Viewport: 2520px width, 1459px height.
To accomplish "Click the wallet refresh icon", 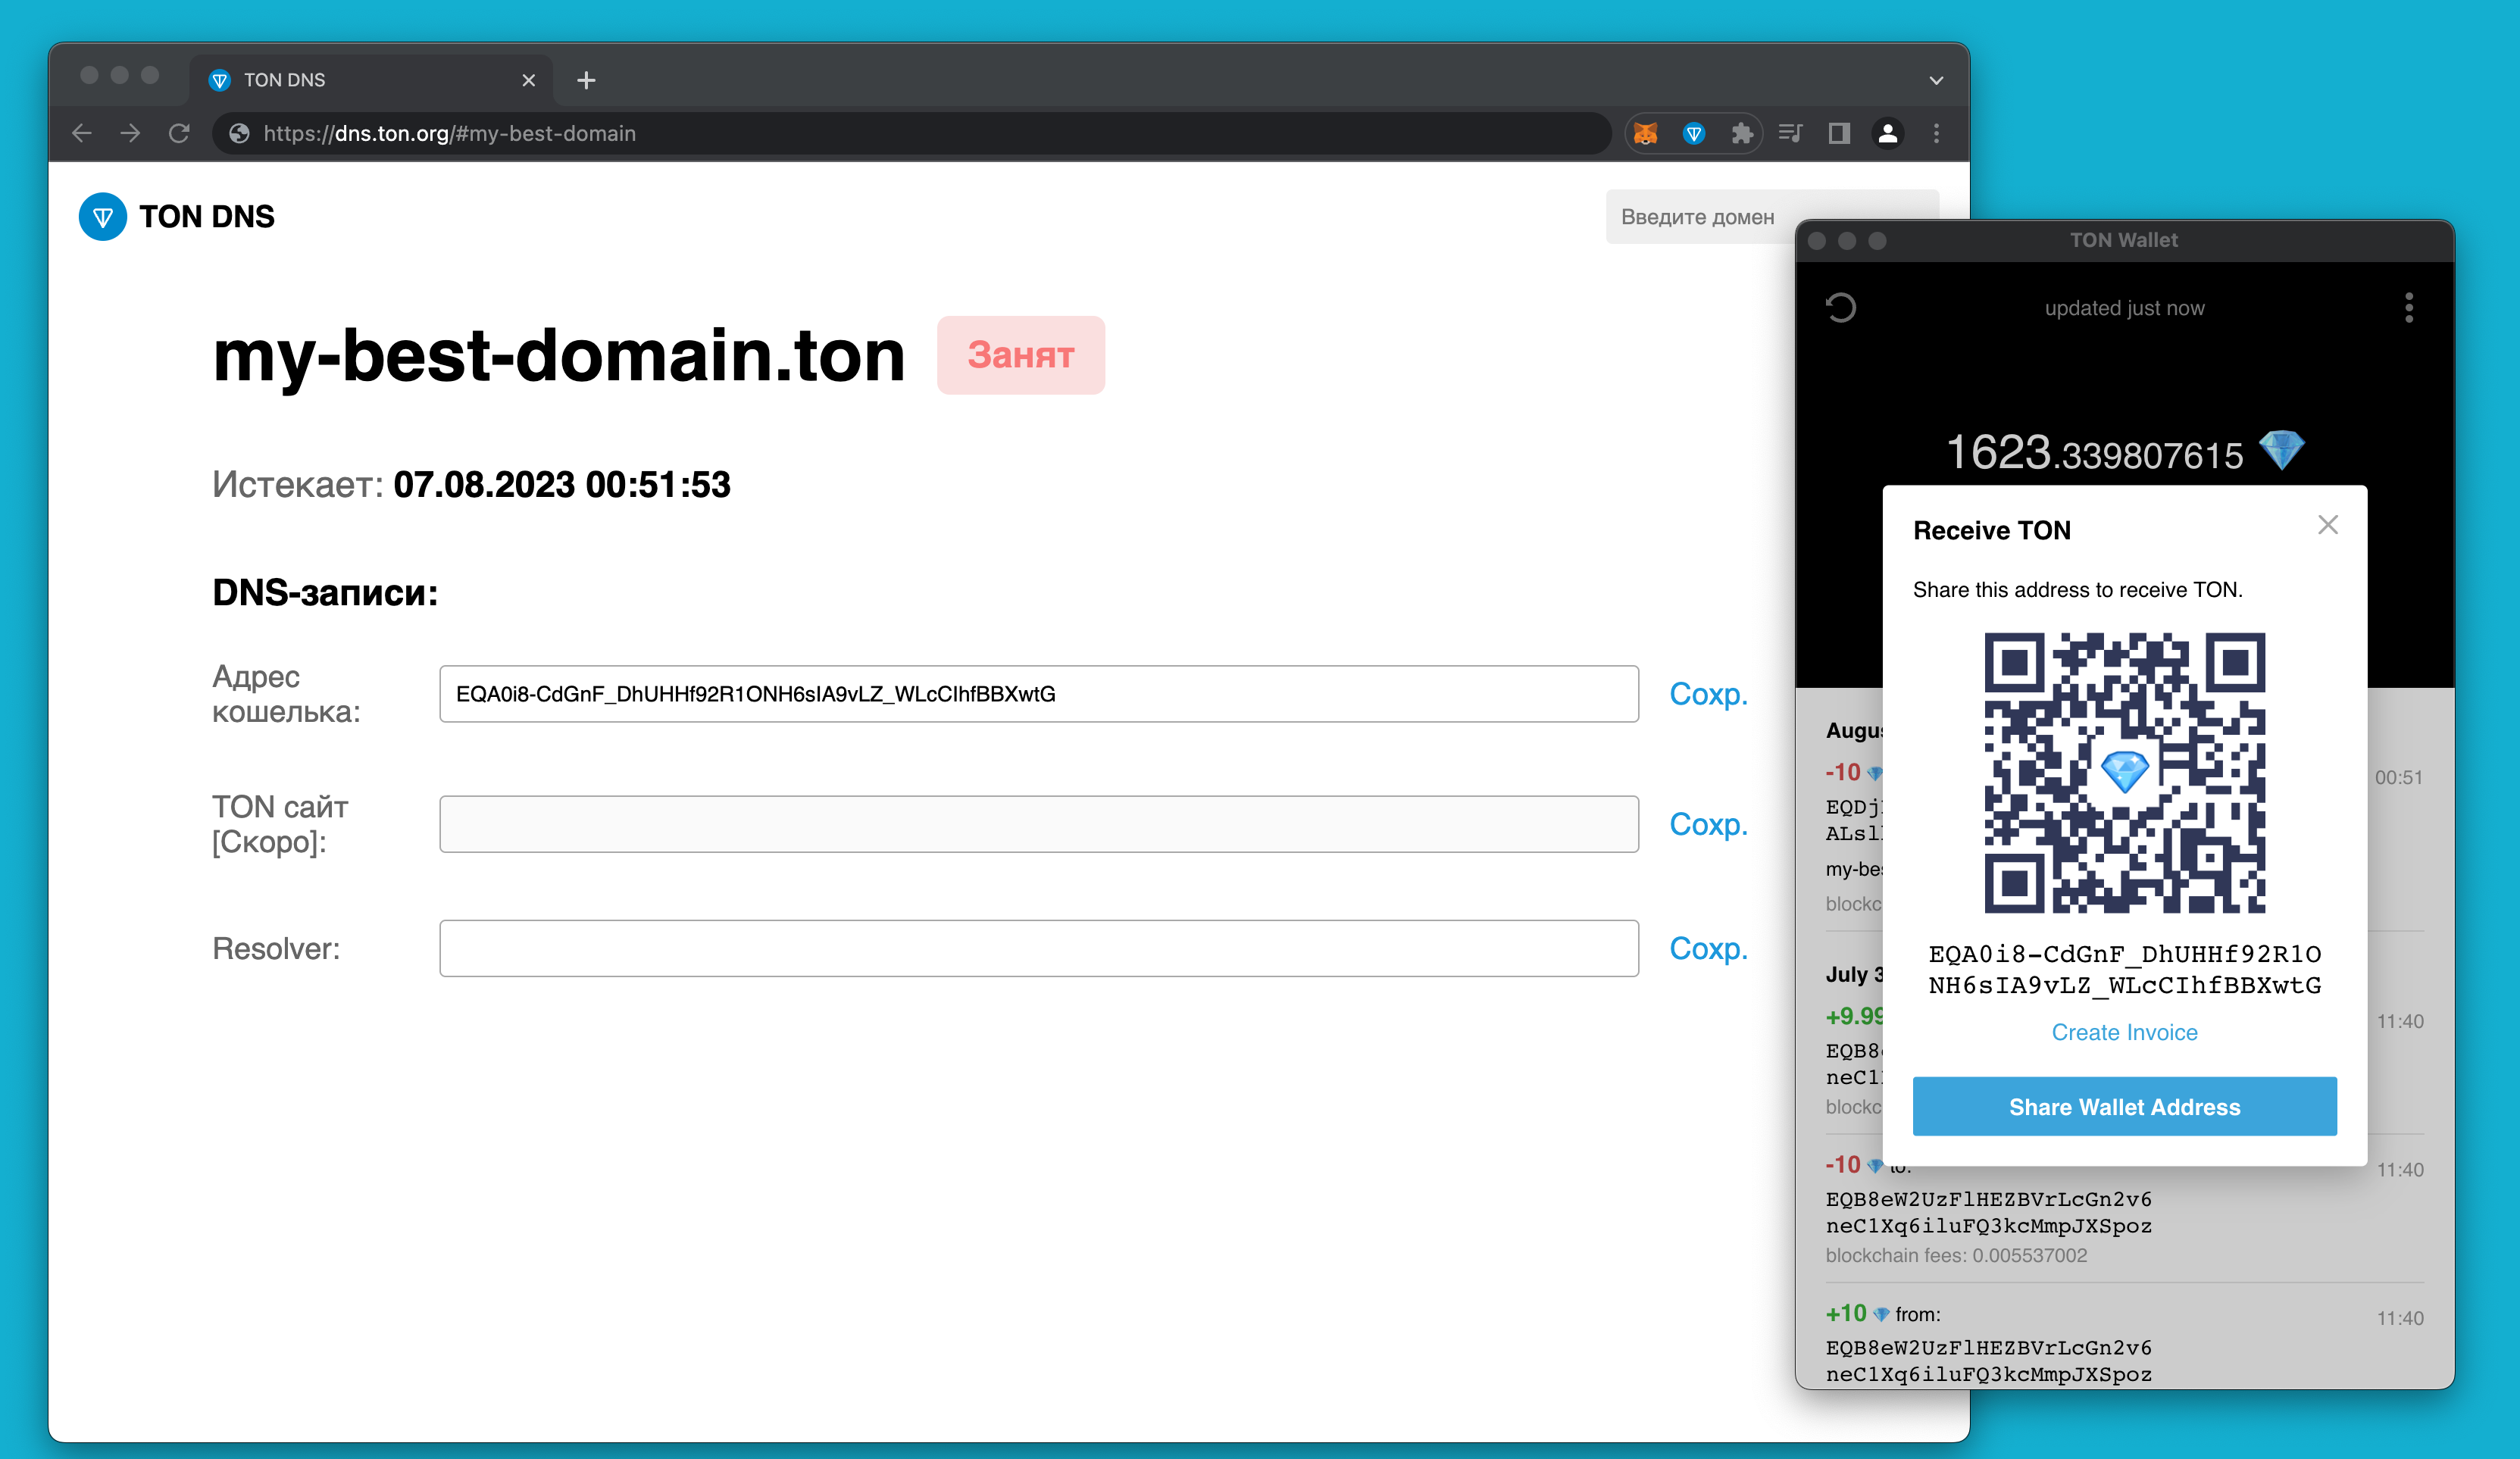I will (x=1841, y=308).
